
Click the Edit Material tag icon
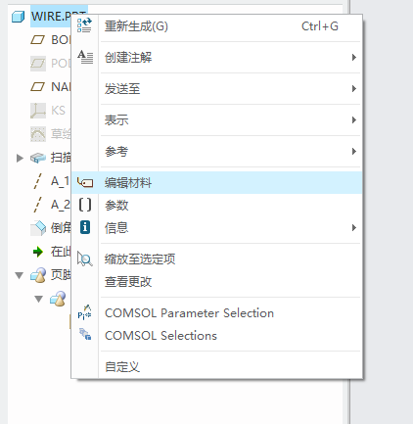point(85,182)
